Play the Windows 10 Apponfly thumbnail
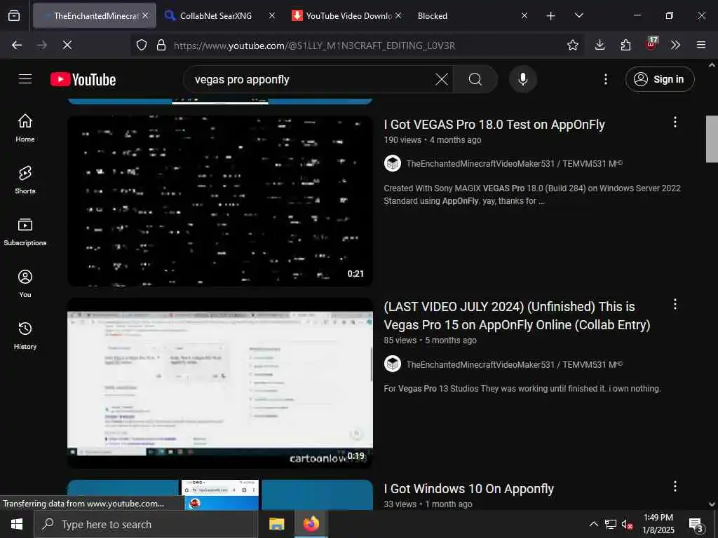 (x=219, y=495)
